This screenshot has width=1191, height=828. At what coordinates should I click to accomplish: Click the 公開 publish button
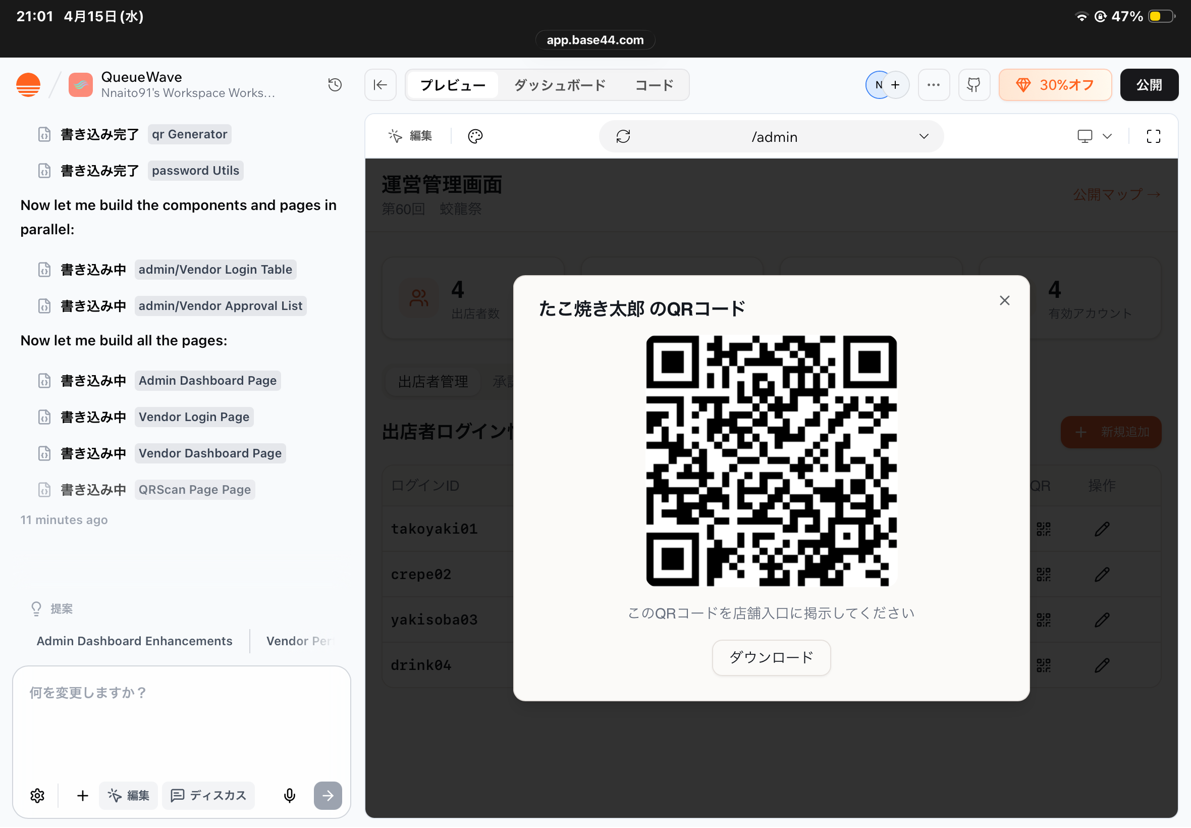click(x=1149, y=84)
